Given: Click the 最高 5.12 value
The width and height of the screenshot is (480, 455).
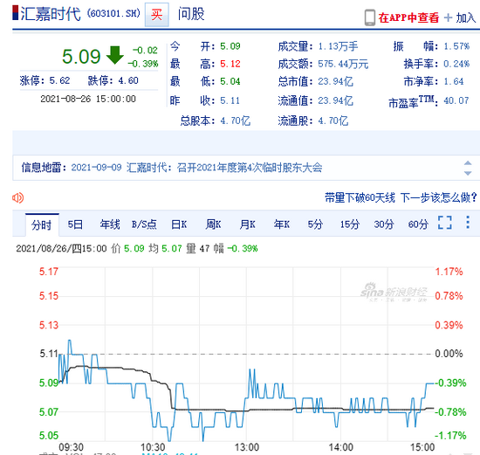Looking at the screenshot, I should pyautogui.click(x=230, y=64).
